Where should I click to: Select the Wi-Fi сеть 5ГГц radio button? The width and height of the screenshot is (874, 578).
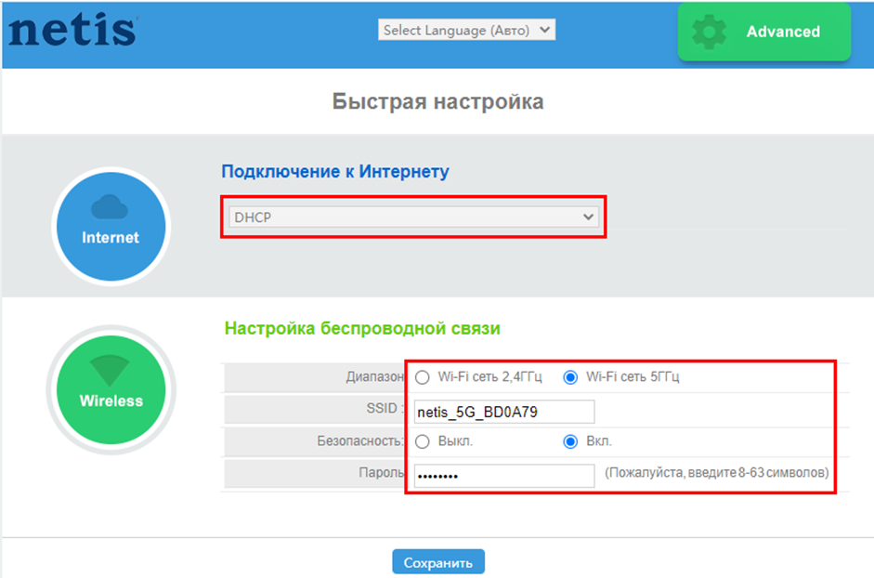570,377
